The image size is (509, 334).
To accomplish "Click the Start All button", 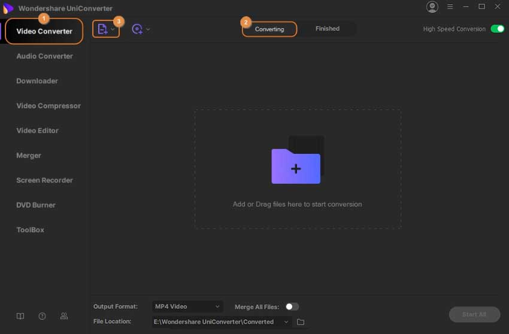I will pos(474,314).
